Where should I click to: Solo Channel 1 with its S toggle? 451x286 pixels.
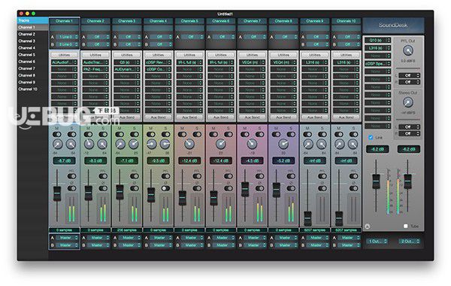(71, 134)
